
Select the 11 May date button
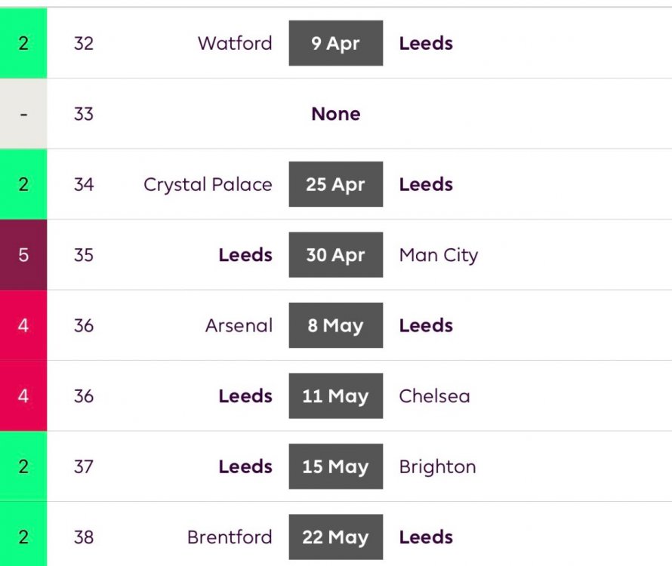point(335,396)
